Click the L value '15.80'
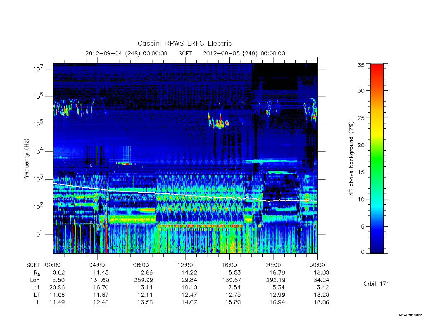The width and height of the screenshot is (423, 317). pyautogui.click(x=233, y=302)
